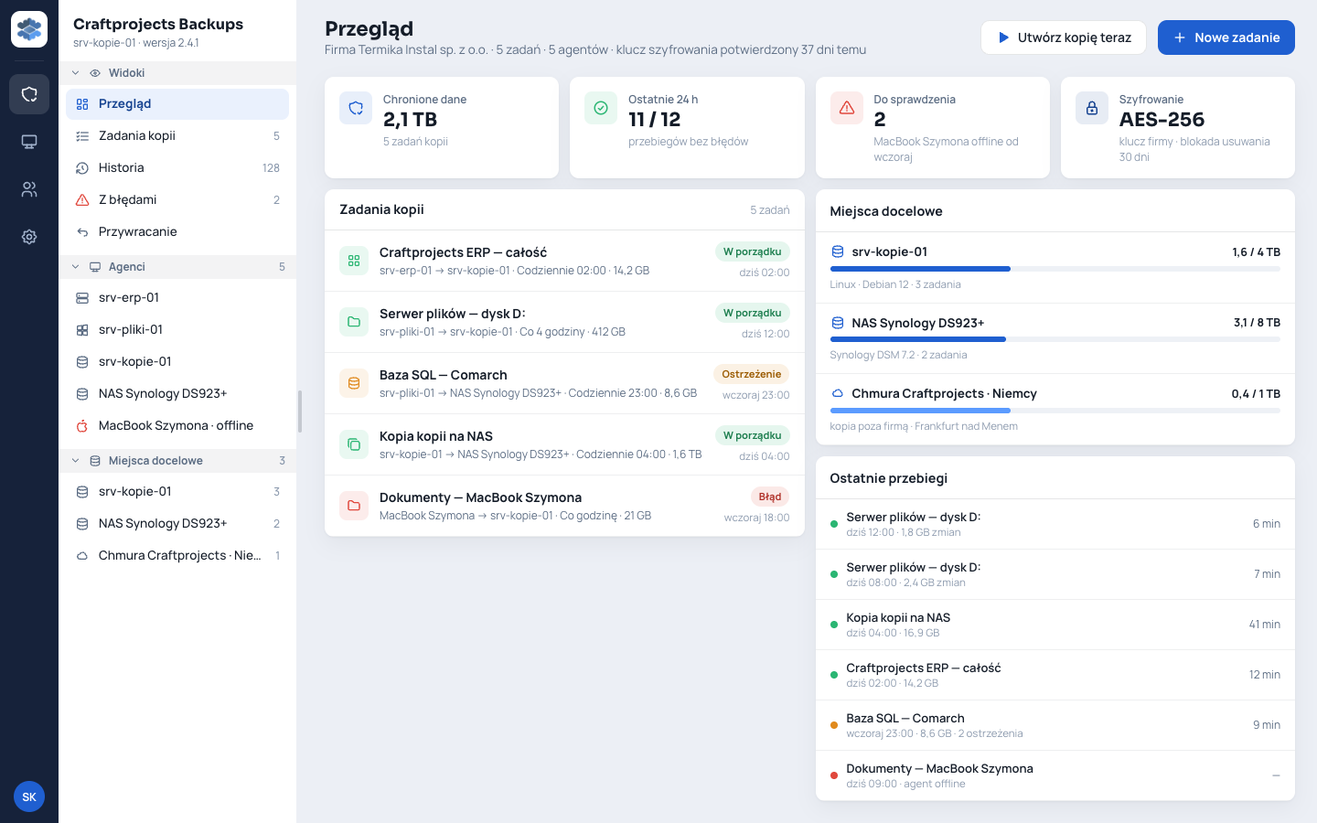Open the monitor icon in left rail
The height and width of the screenshot is (823, 1317).
click(29, 142)
